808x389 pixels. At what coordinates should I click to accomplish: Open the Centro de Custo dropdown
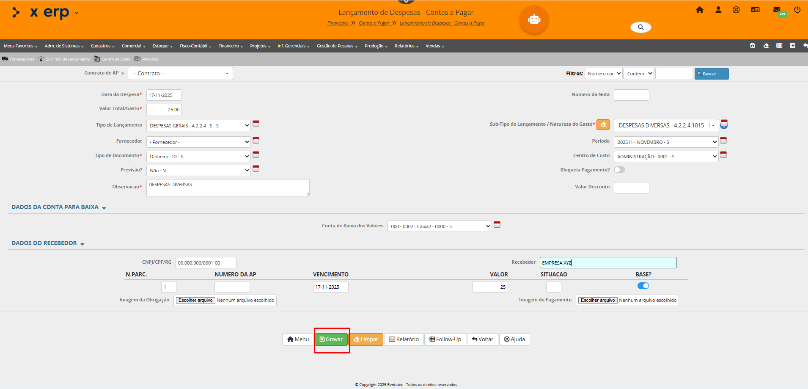click(666, 157)
